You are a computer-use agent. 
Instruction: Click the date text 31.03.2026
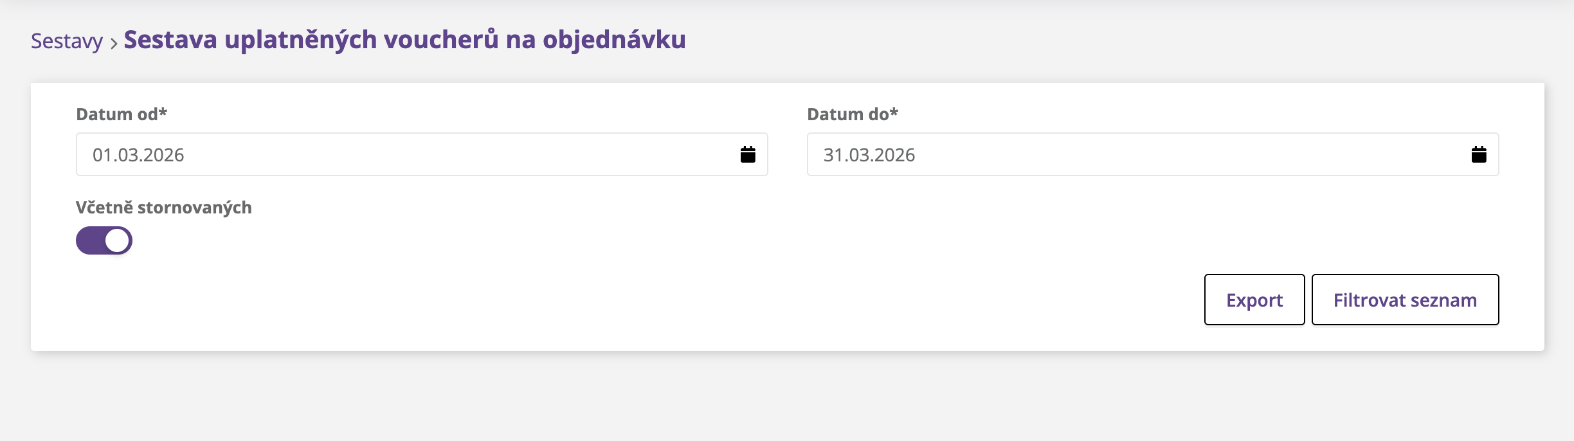[x=869, y=155]
